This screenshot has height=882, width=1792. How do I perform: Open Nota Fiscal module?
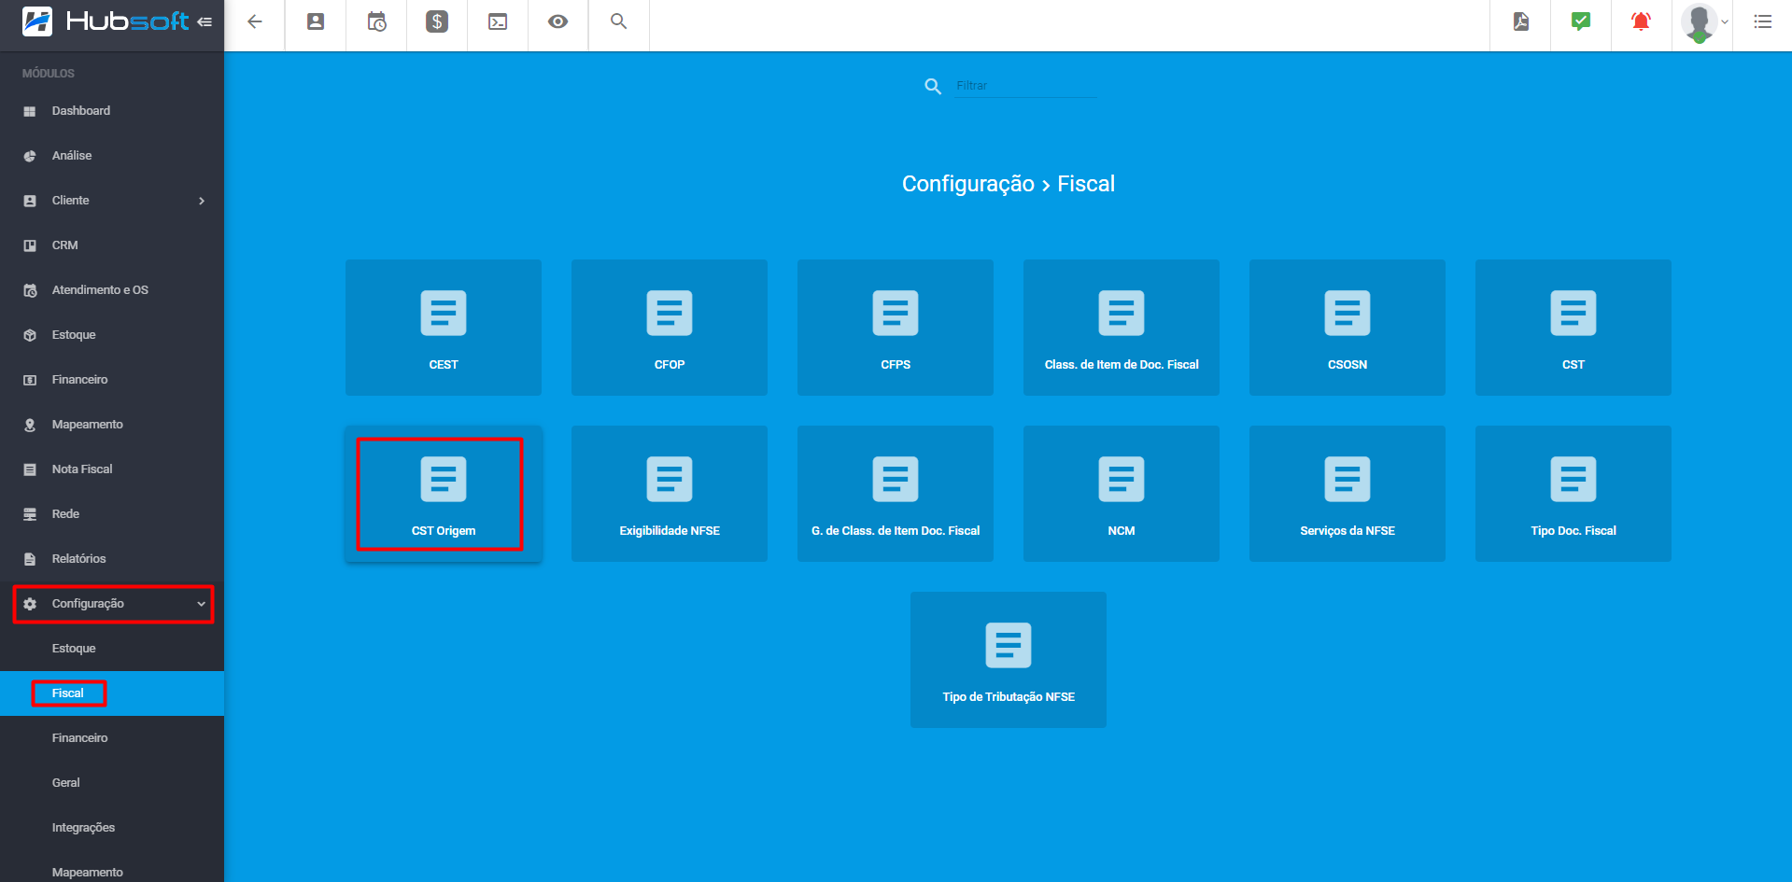pyautogui.click(x=112, y=469)
